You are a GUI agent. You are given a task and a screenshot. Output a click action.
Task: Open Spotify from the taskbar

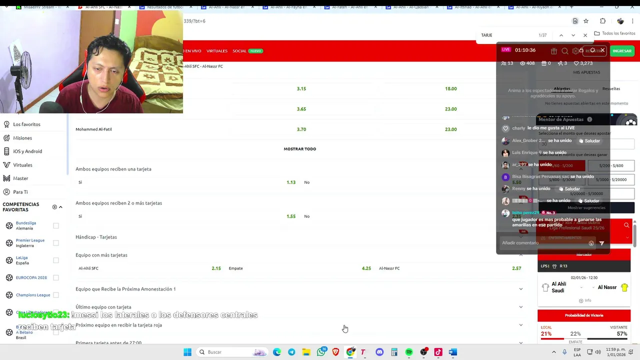[409, 352]
